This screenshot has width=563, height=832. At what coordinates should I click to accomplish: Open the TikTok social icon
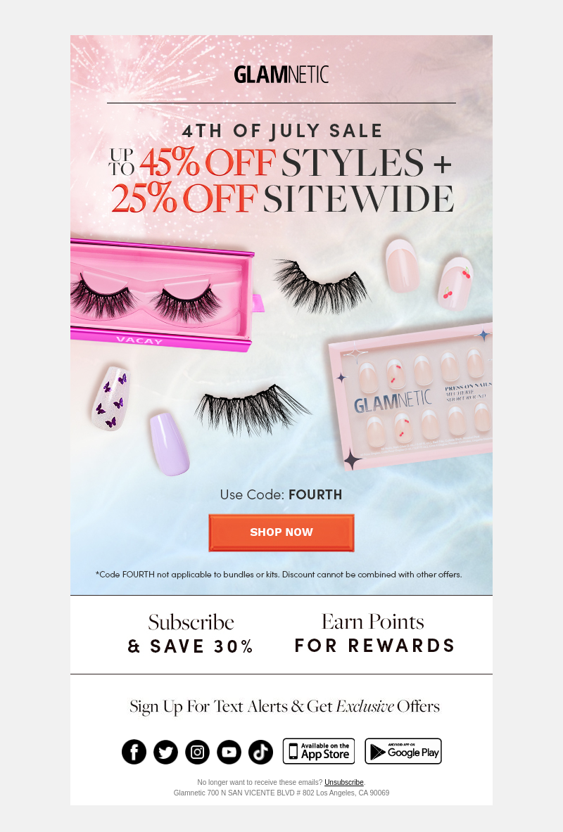(x=261, y=752)
